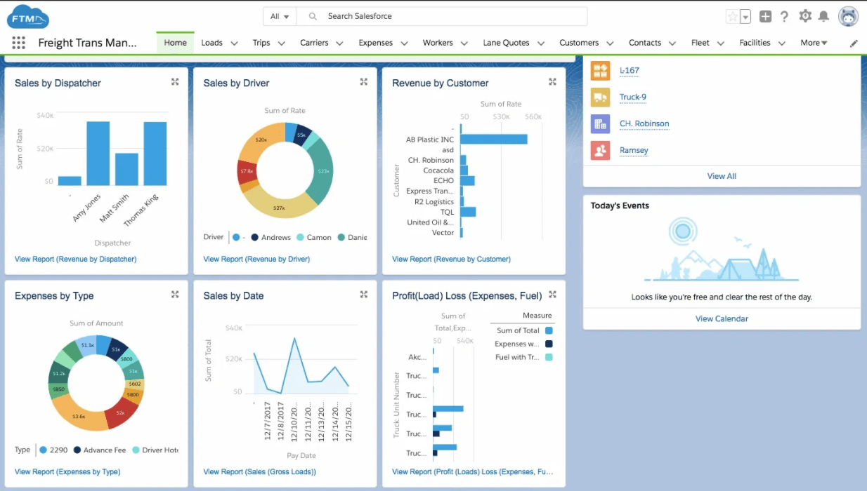Screen dimensions: 867x491
Task: Click the Favorites star icon
Action: tap(732, 17)
